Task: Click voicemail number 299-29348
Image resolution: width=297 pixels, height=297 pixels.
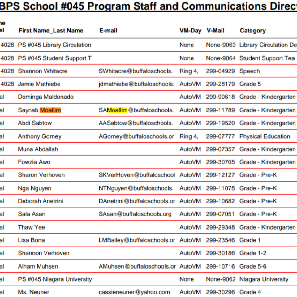Action: pyautogui.click(x=221, y=227)
